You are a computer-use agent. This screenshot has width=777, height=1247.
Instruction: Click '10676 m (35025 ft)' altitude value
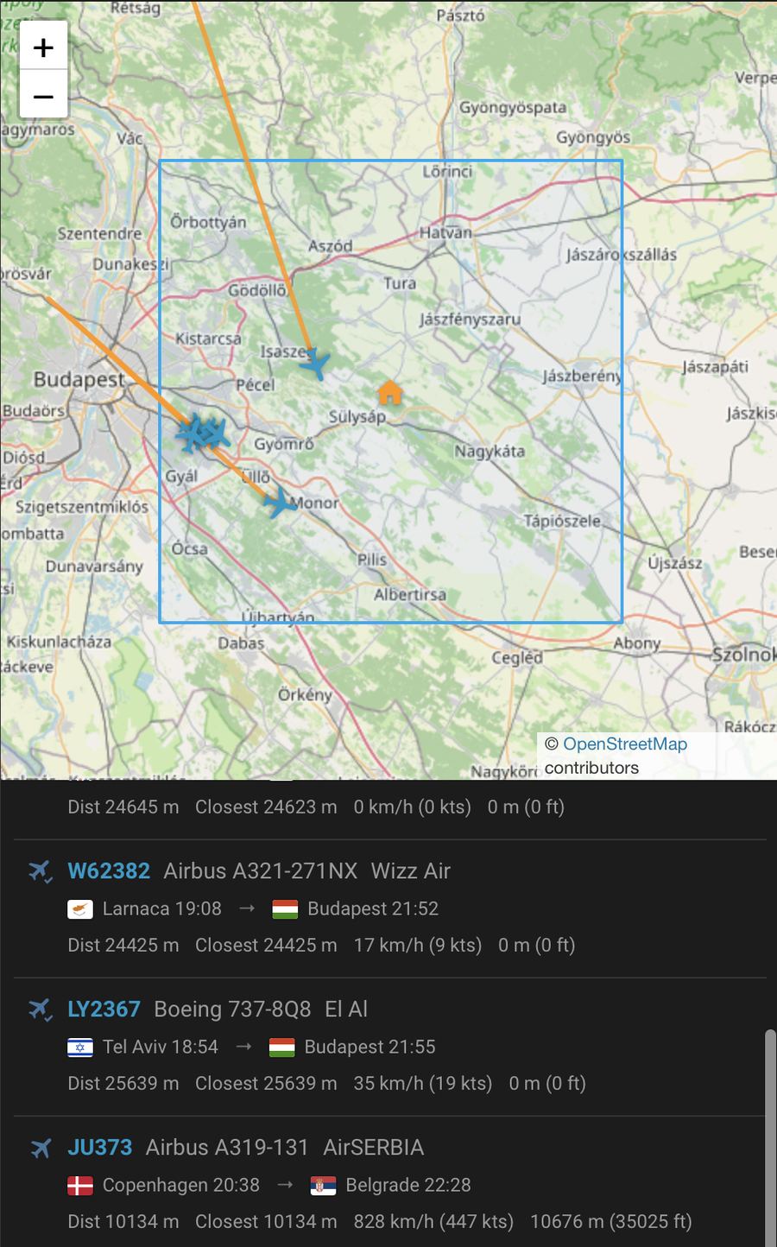point(611,1221)
